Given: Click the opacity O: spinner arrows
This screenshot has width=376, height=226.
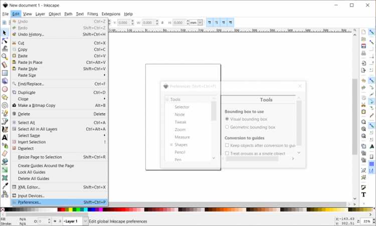Looking at the screenshot, I should pos(49,221).
